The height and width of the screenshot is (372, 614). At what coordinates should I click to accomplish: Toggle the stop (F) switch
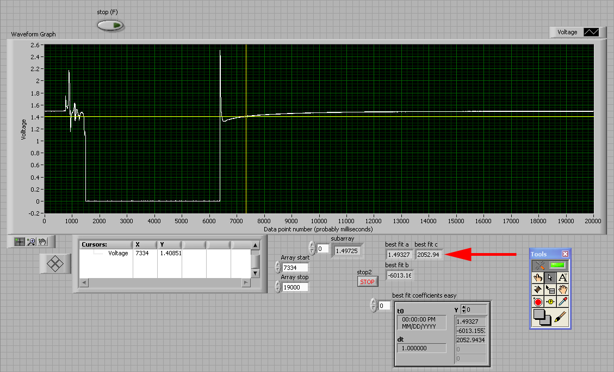(110, 25)
